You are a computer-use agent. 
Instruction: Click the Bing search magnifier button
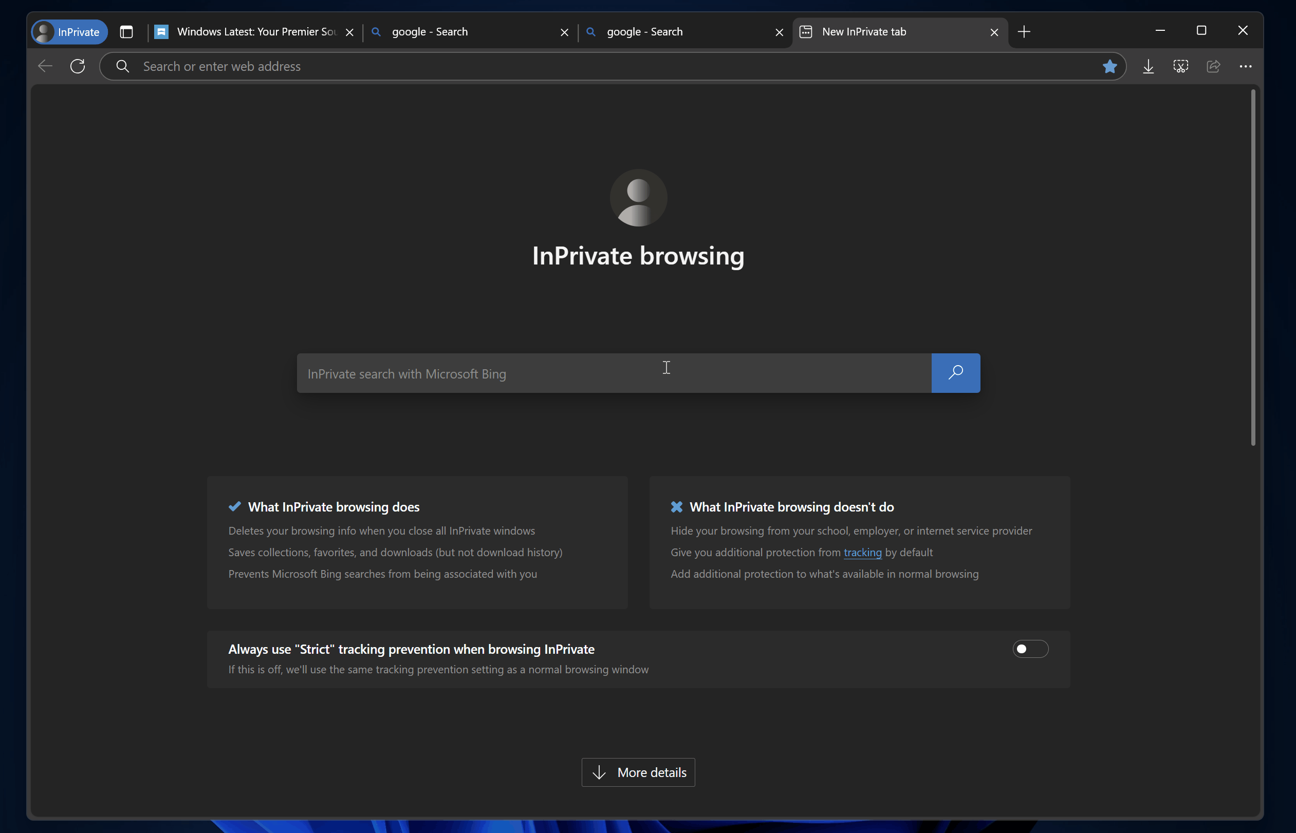click(955, 373)
